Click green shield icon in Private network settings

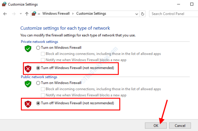[x=28, y=49]
